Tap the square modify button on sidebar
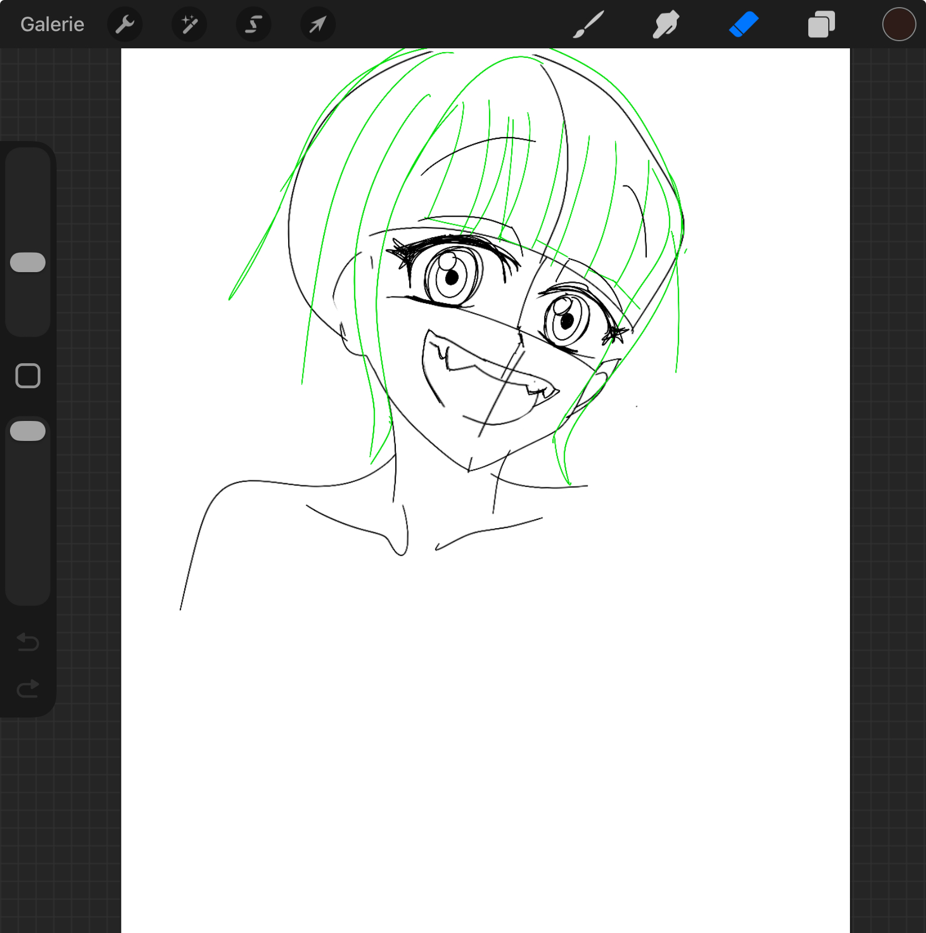Screen dimensions: 926x933 pyautogui.click(x=28, y=376)
